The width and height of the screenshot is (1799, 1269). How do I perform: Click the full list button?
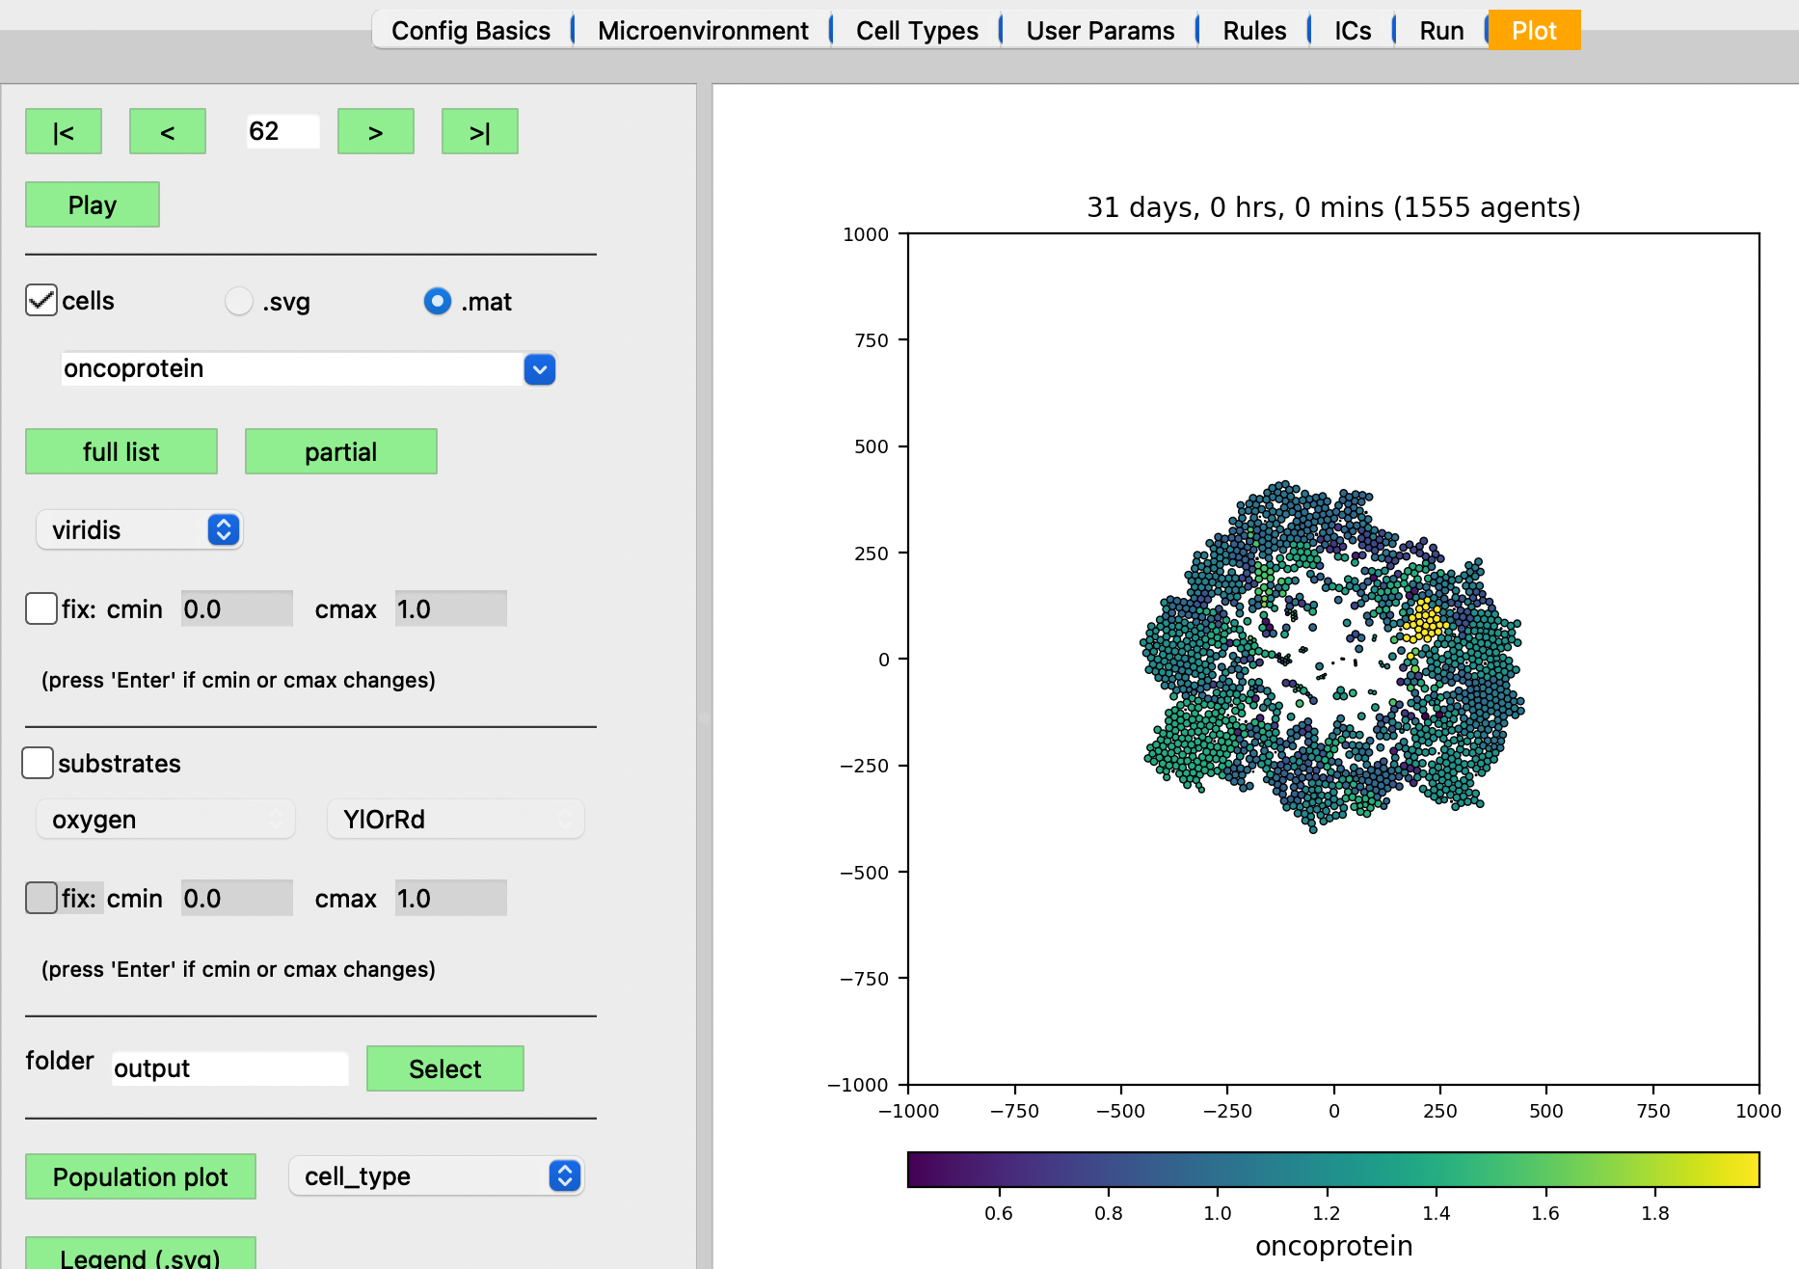coord(121,451)
